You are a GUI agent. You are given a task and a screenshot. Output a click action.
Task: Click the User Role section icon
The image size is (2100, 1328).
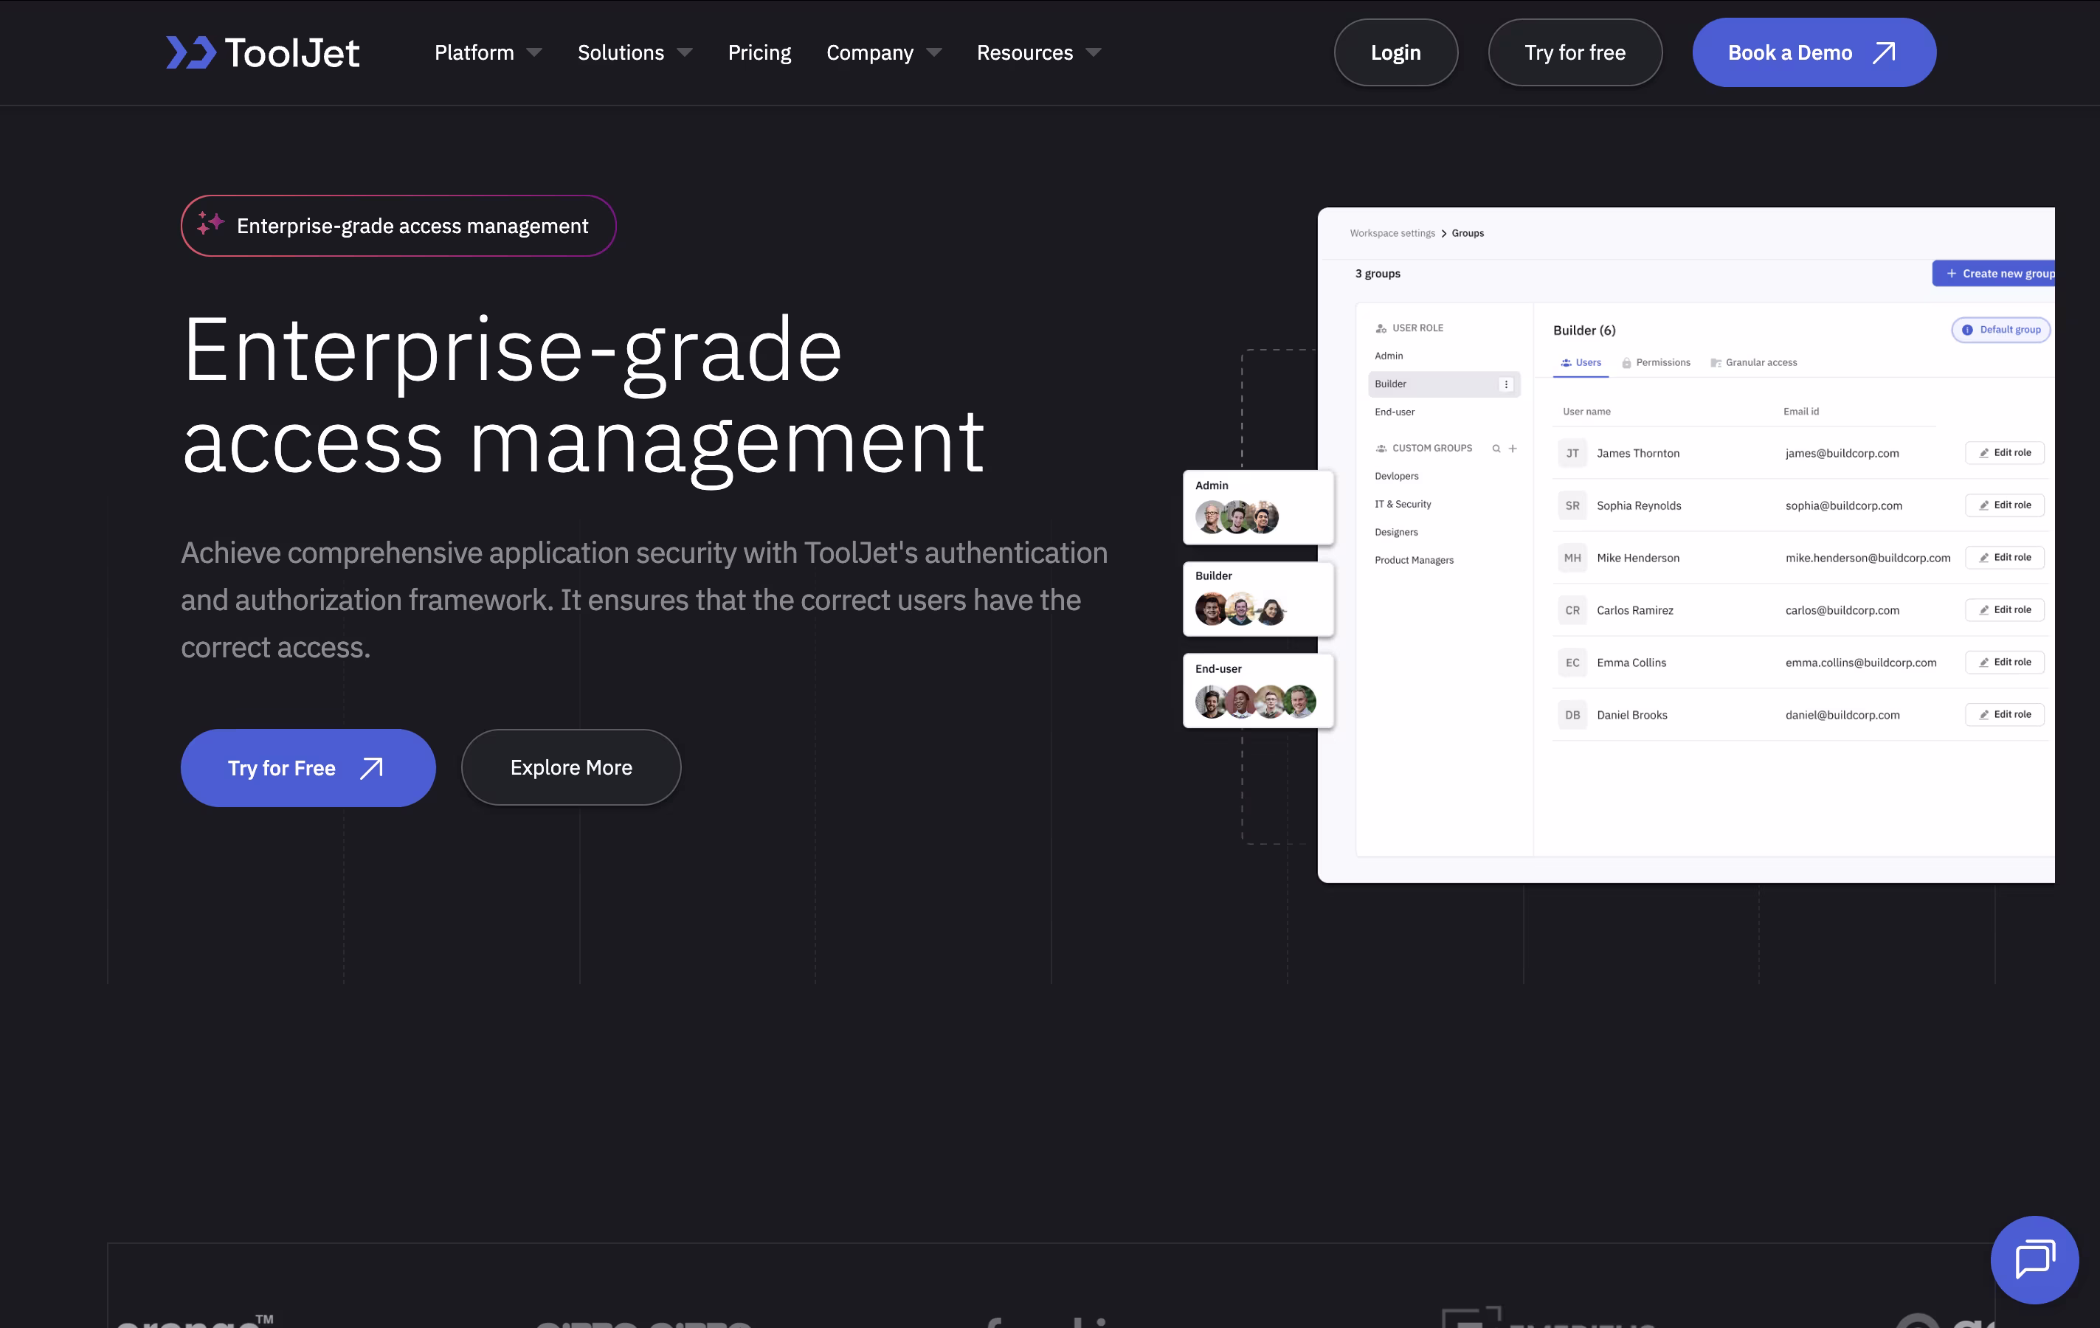1381,328
